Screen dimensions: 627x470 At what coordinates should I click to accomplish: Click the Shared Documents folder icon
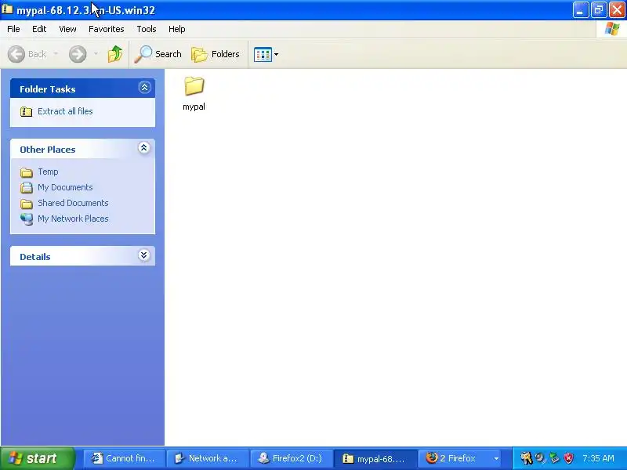[x=27, y=204]
